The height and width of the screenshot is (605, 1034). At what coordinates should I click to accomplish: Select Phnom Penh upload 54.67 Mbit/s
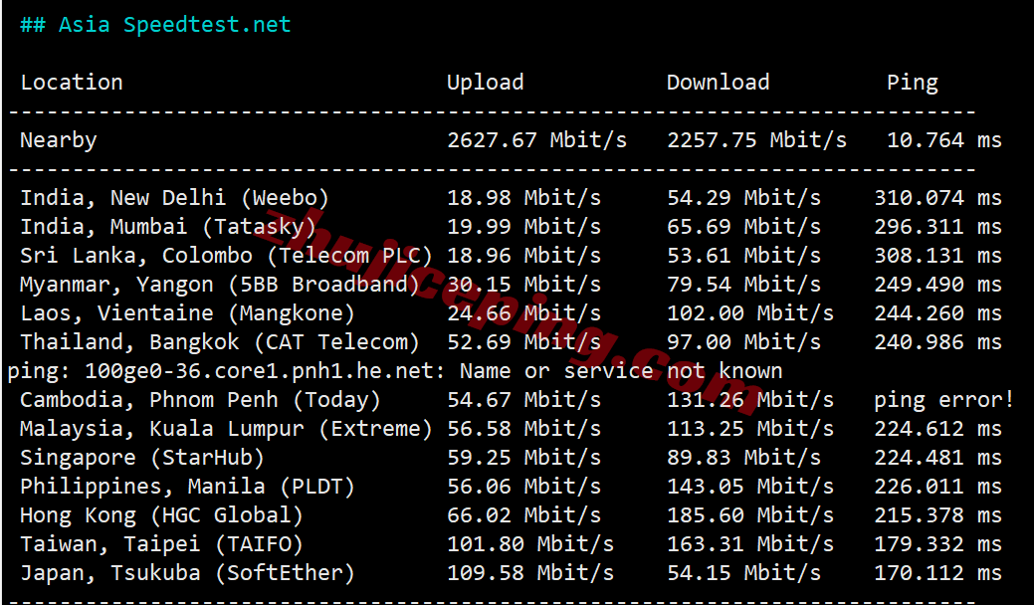pos(524,400)
